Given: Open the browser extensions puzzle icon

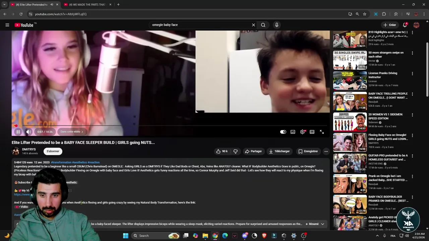Looking at the screenshot, I should (384, 14).
